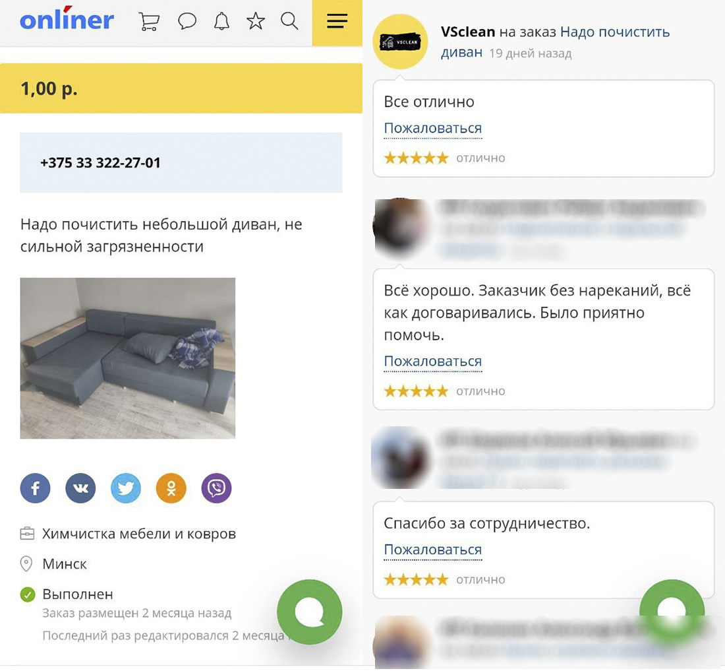Click "Пожаловаться" under "Спасибо за сотрудничество" review
Screen dimensions: 725x671
[x=433, y=550]
